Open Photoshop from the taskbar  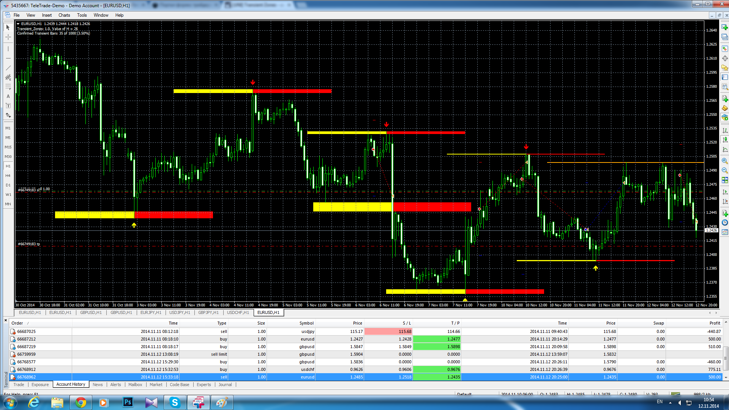[128, 402]
